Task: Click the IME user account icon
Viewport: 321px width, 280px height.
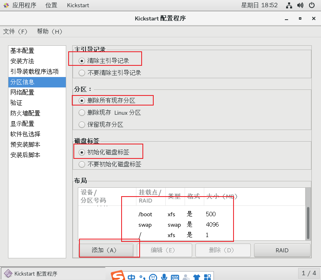Action: tap(186, 277)
